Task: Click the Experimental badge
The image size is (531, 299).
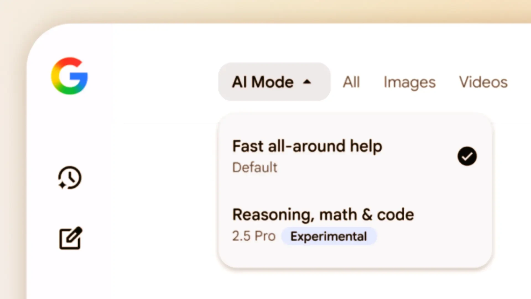Action: click(329, 236)
